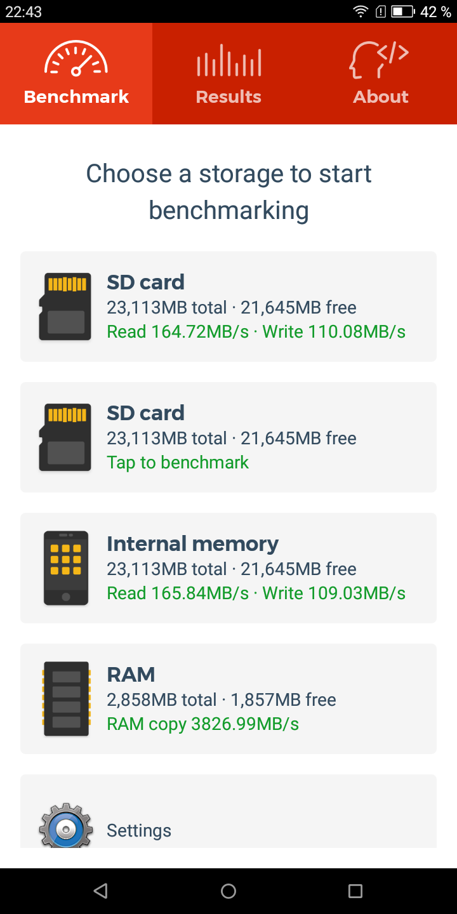Switch to the Results tab

coord(228,74)
